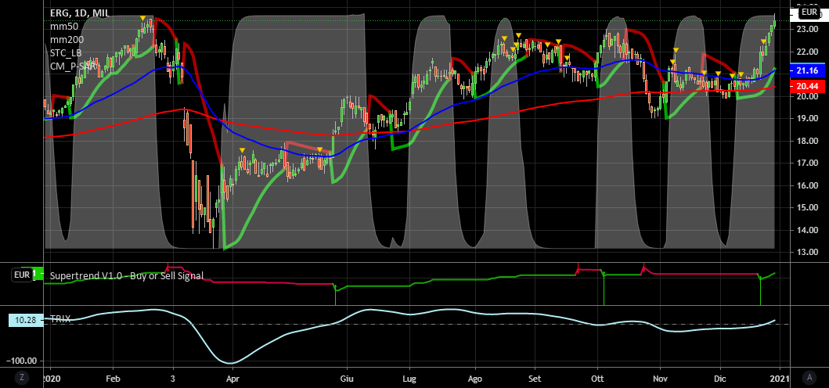829x388 pixels.
Task: Click the EUR currency label on price axis
Action: [809, 13]
